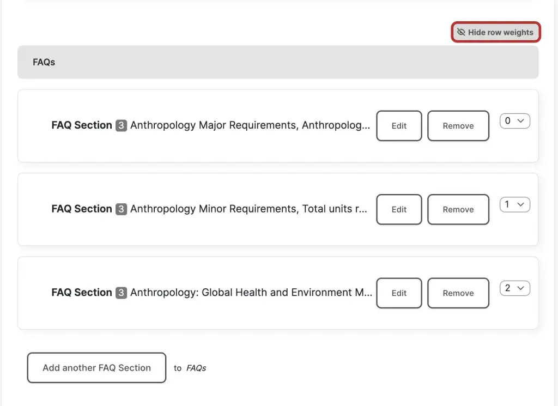
Task: Click the eye-slash icon beside Hide row weights
Action: pyautogui.click(x=461, y=32)
